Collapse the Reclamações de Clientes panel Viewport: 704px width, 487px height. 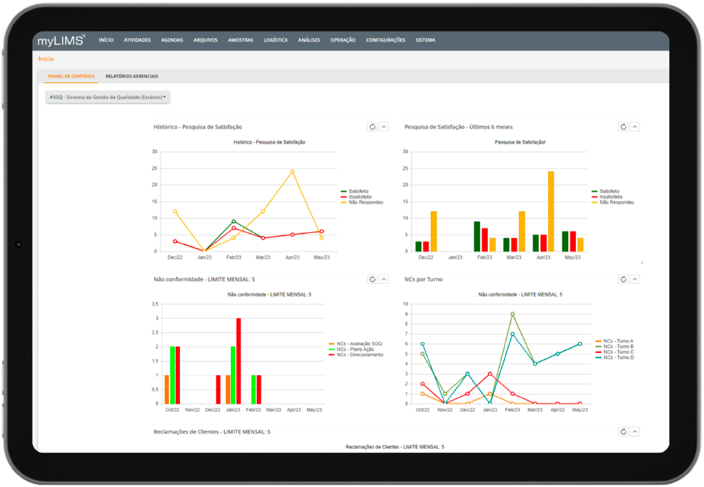tap(635, 431)
